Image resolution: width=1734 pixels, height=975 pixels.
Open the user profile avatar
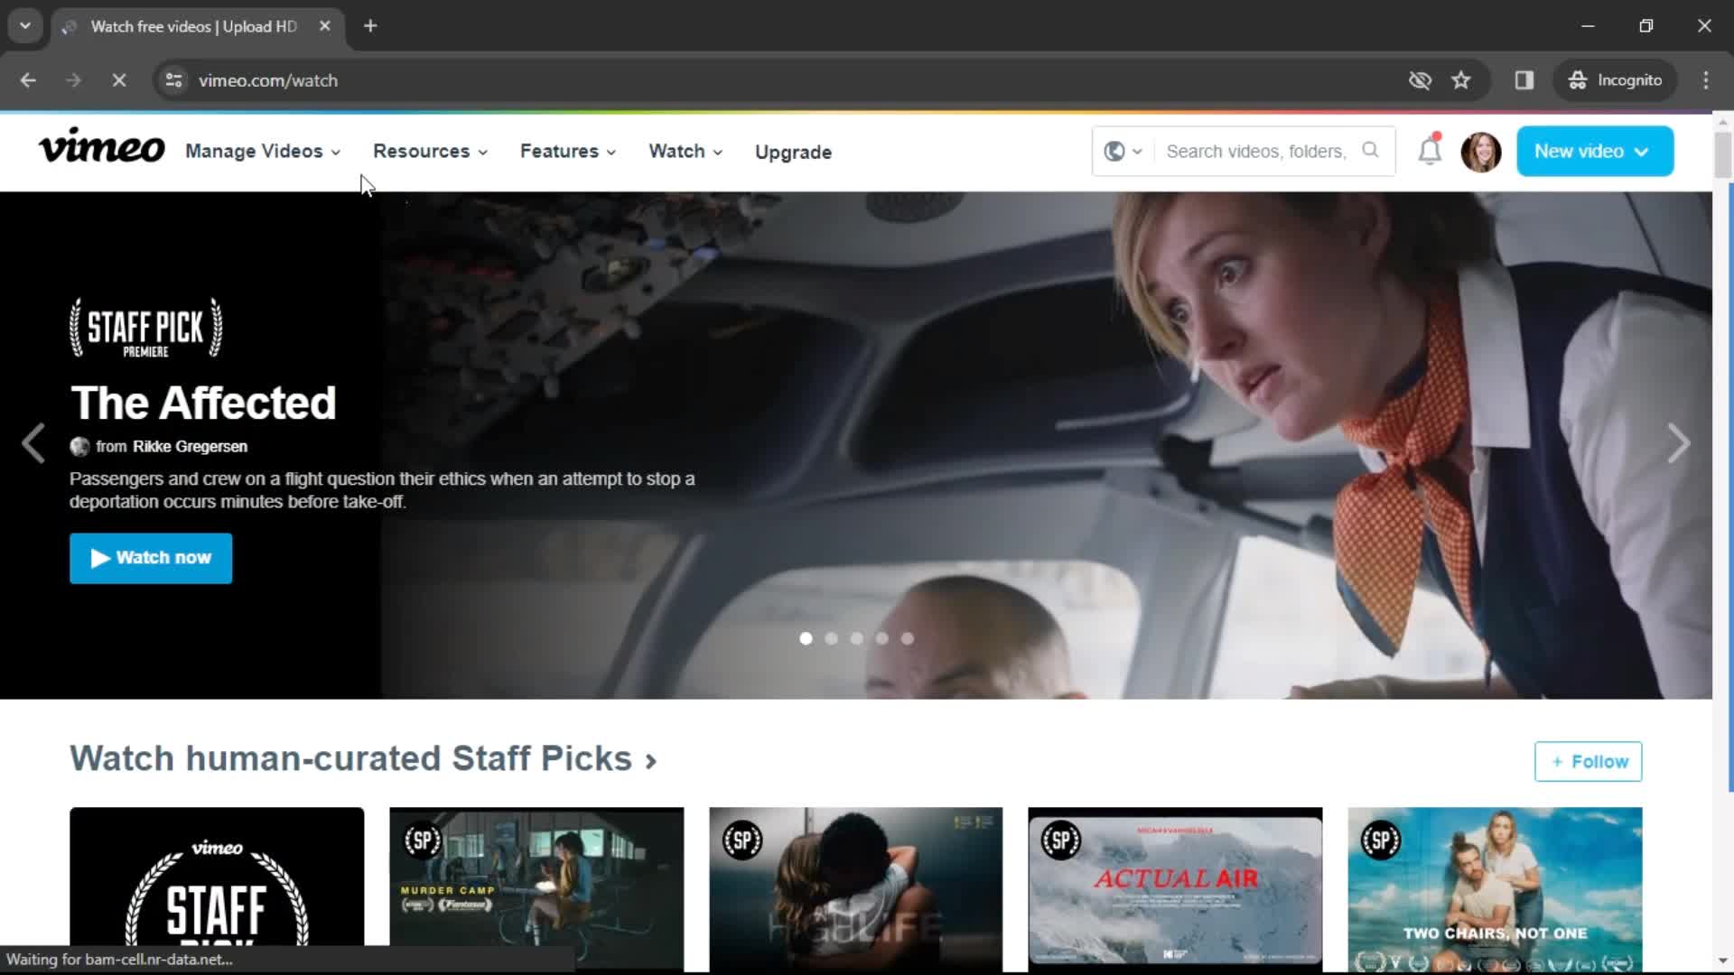coord(1481,152)
